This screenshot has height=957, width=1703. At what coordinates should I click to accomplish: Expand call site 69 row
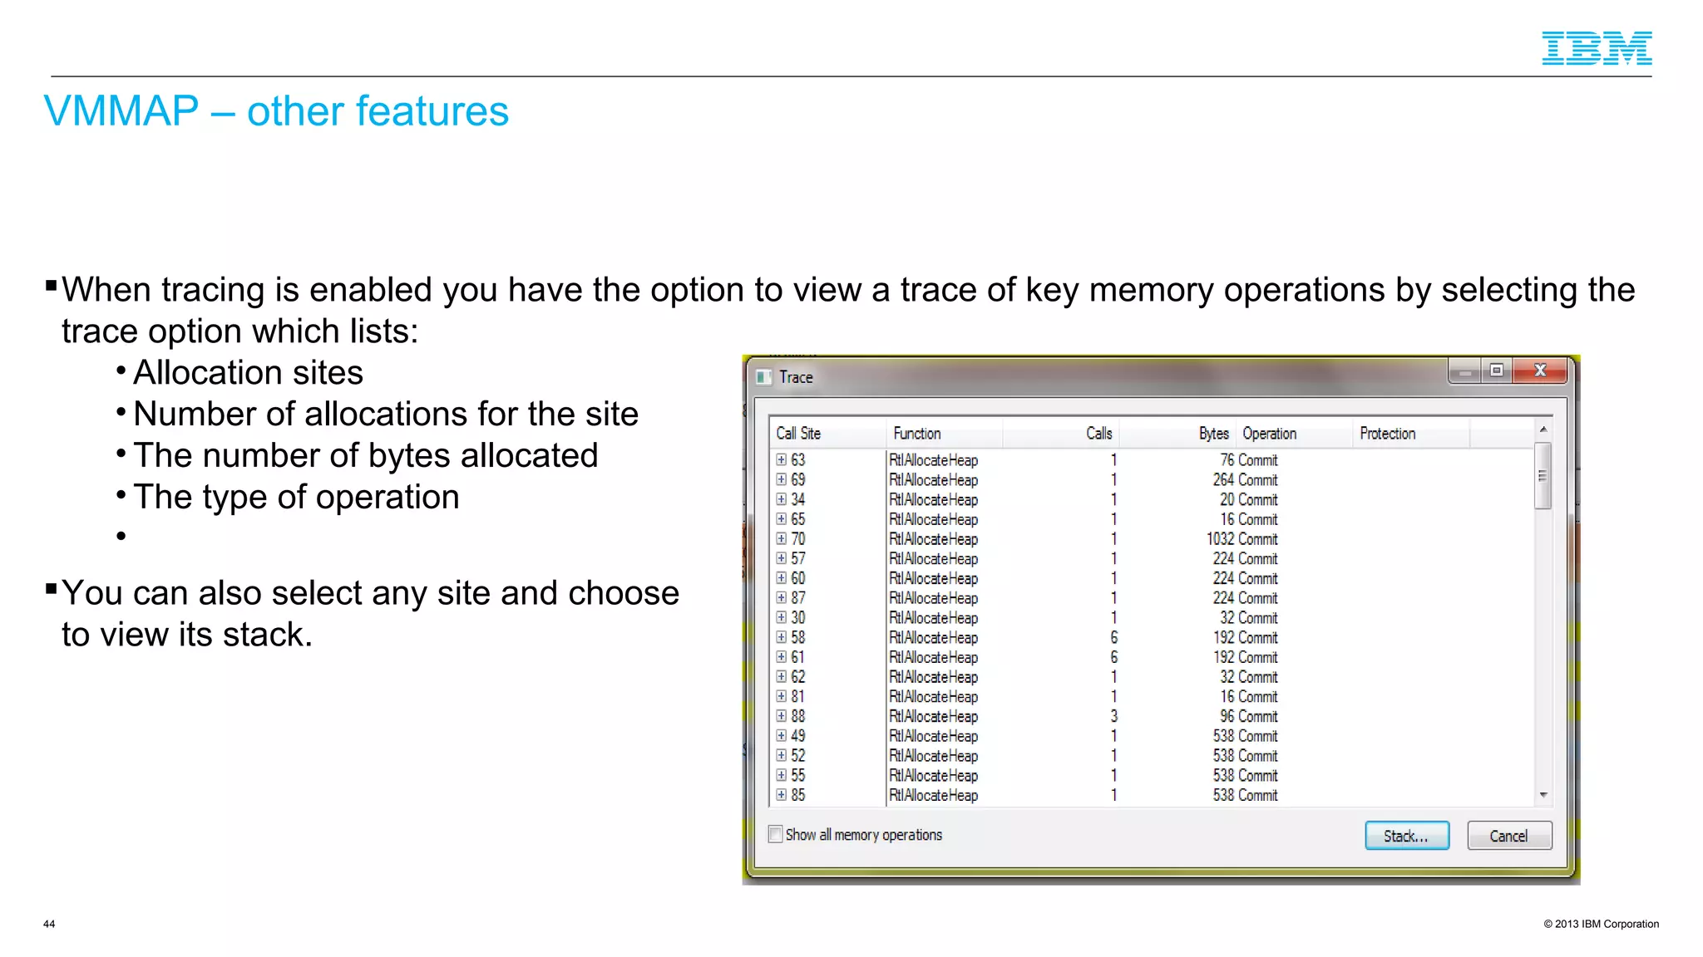point(781,479)
